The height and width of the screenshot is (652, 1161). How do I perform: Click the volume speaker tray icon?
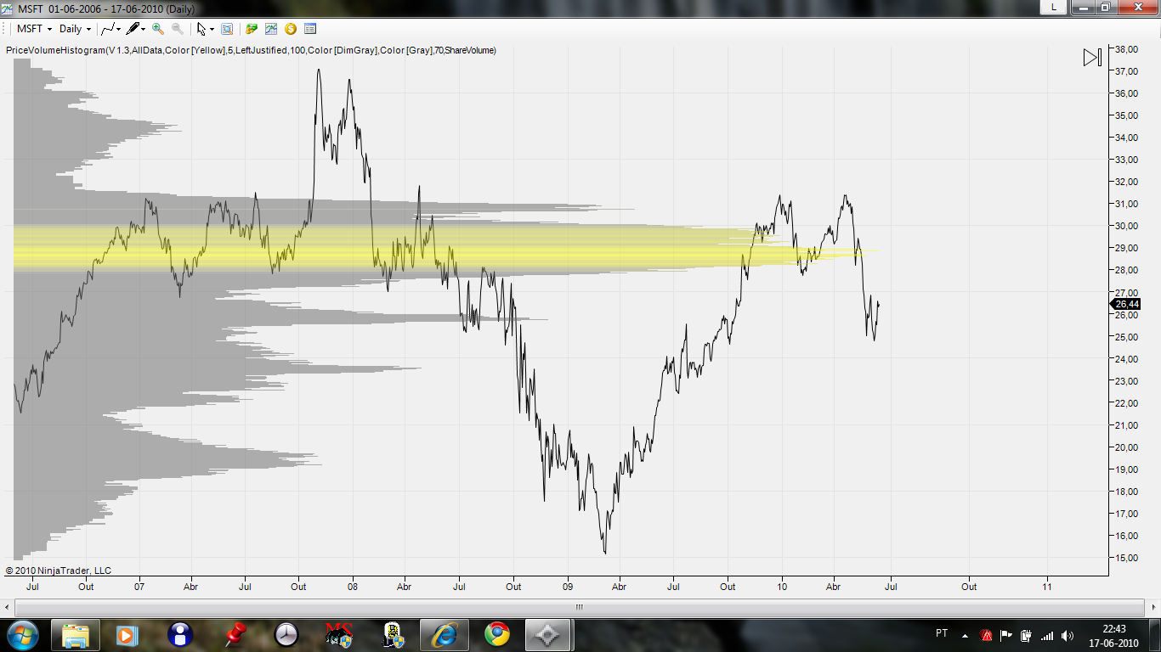click(x=1068, y=635)
